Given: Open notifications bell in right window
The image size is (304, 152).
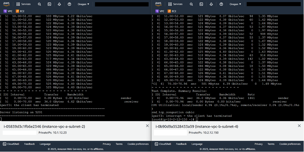Looking at the screenshot, I should [211, 4].
